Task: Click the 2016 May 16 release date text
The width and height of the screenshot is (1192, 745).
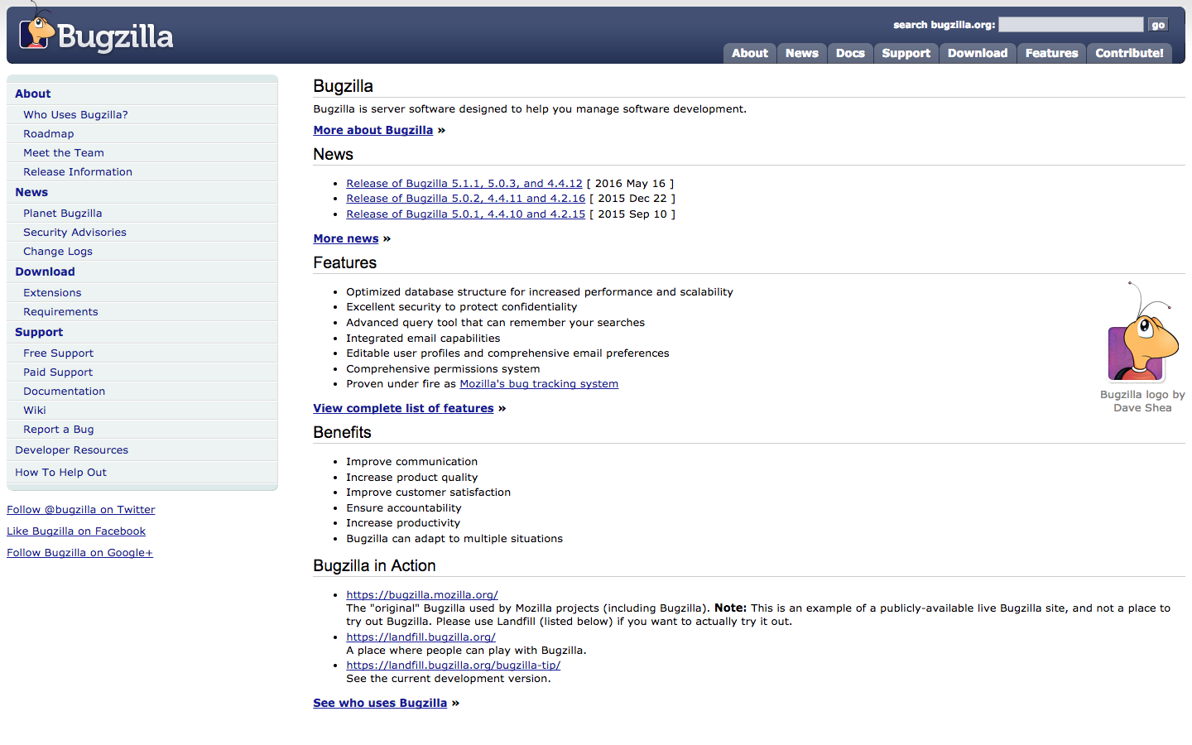Action: coord(630,184)
